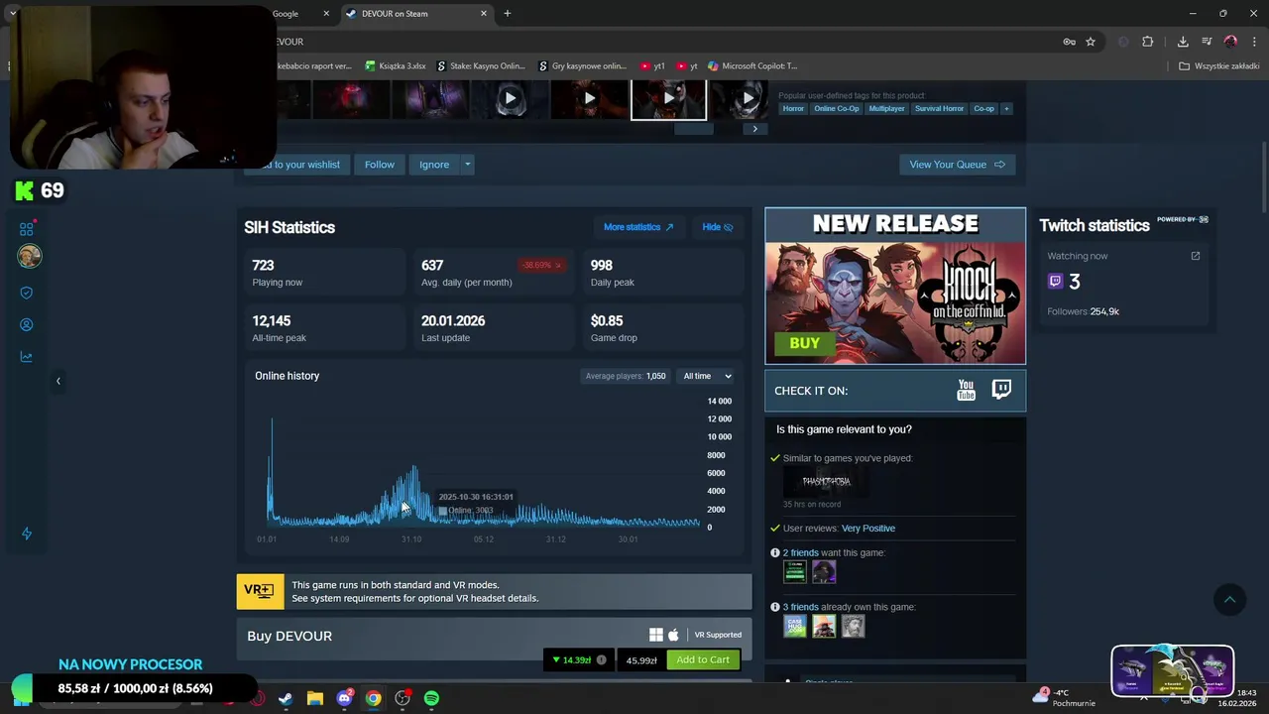Open a new browser tab

507,14
